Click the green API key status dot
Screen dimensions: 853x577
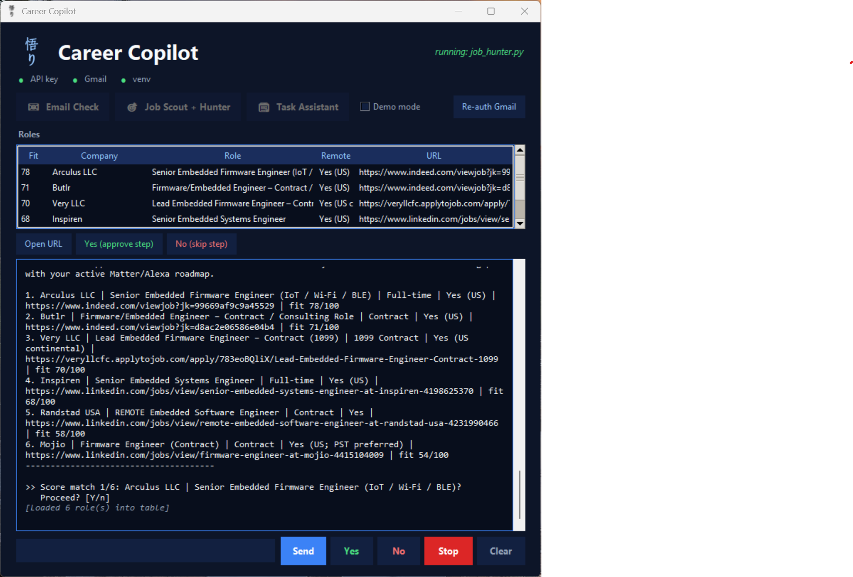pyautogui.click(x=21, y=81)
